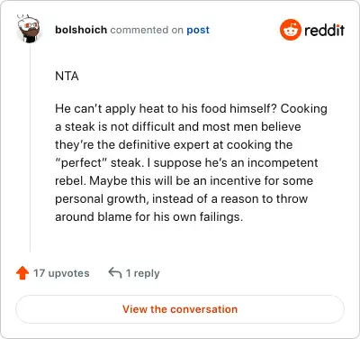
Task: Click the curved reply arrow icon
Action: coord(115,273)
